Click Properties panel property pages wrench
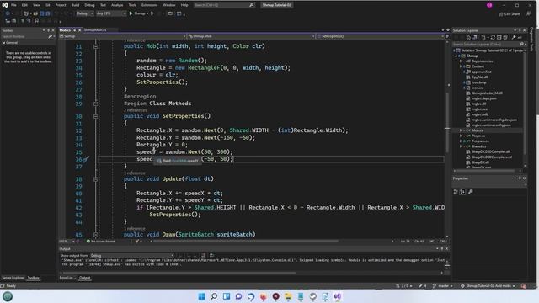This screenshot has width=539, height=303. pyautogui.click(x=471, y=192)
